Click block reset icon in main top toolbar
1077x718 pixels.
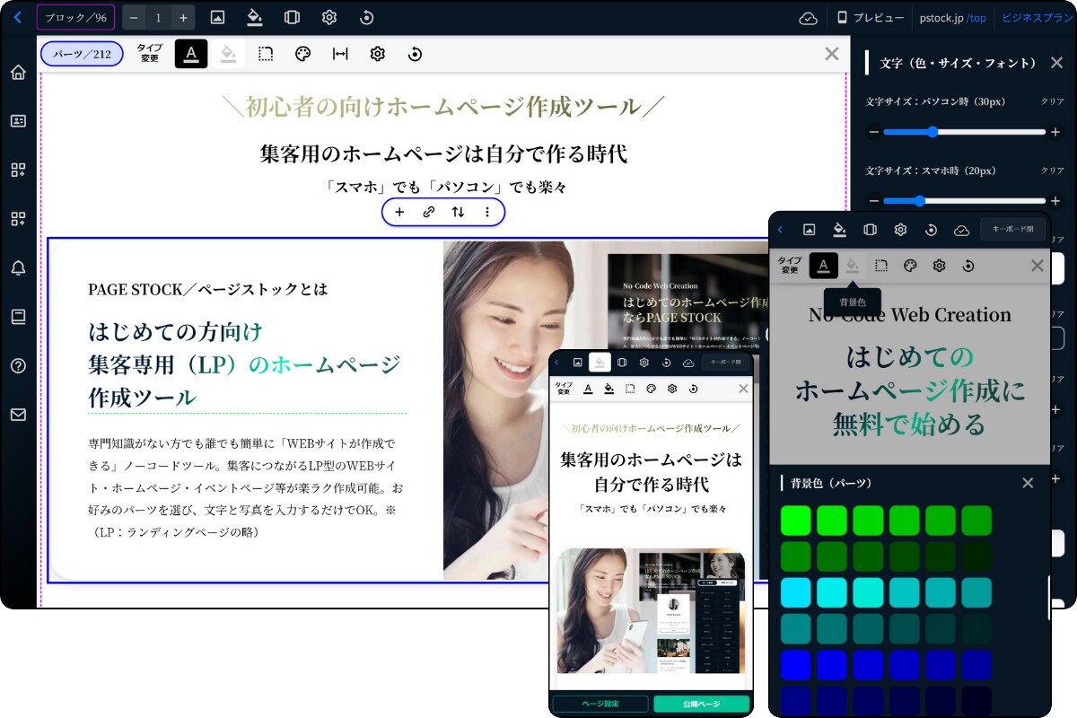point(366,17)
